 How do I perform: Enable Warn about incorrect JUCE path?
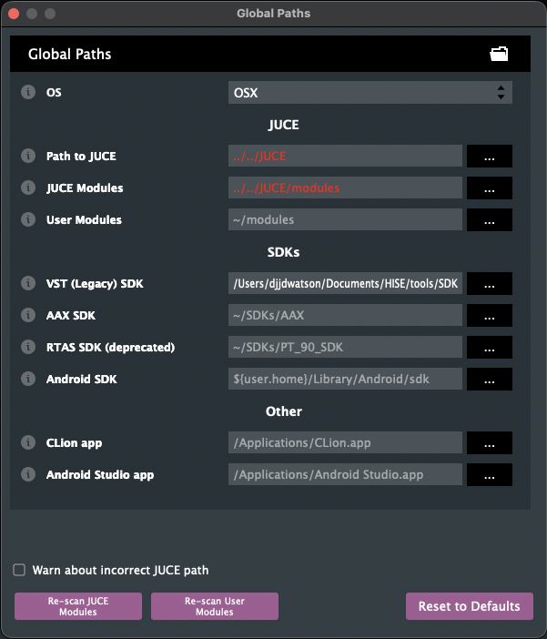19,570
